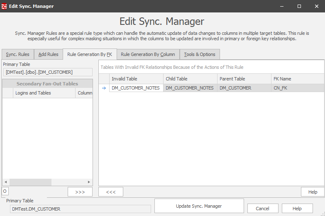Click the small O button
This screenshot has width=325, height=216.
pos(5,191)
